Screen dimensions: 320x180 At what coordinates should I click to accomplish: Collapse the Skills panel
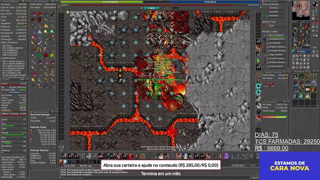[x=26, y=79]
